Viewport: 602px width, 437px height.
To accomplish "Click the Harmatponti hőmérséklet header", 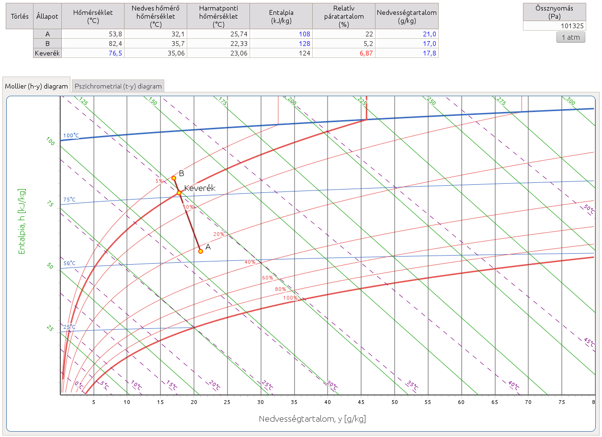I will [218, 16].
